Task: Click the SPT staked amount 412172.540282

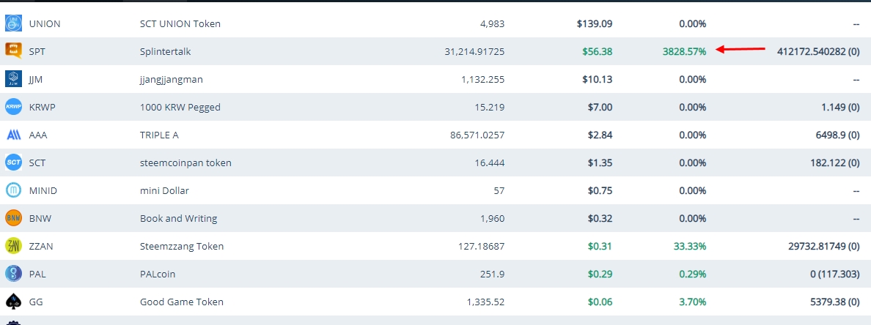Action: click(812, 51)
